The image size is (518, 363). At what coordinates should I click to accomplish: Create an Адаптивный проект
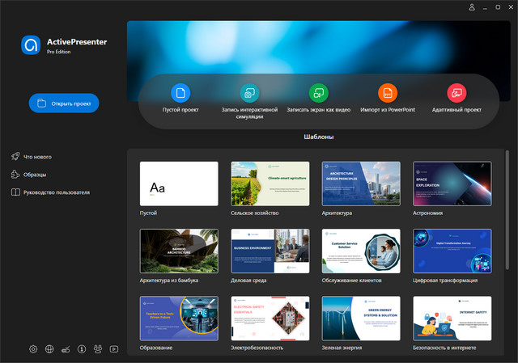click(x=456, y=93)
